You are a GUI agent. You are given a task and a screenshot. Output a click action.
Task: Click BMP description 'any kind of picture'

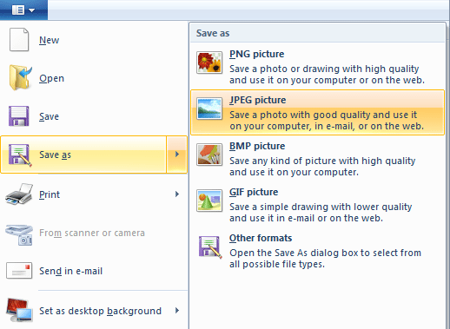322,167
